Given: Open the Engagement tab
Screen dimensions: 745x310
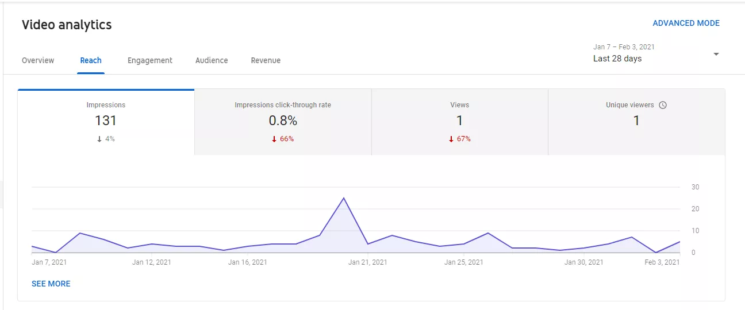Looking at the screenshot, I should pyautogui.click(x=150, y=60).
